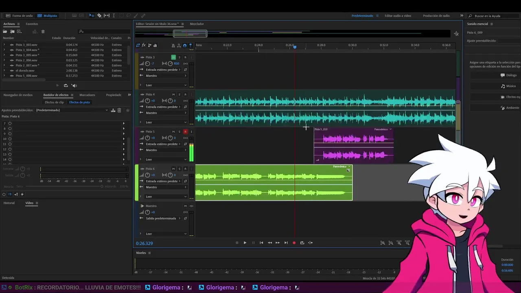Select the Move tool in the toolbar
Viewport: 521px width, 293px height.
pyautogui.click(x=92, y=15)
